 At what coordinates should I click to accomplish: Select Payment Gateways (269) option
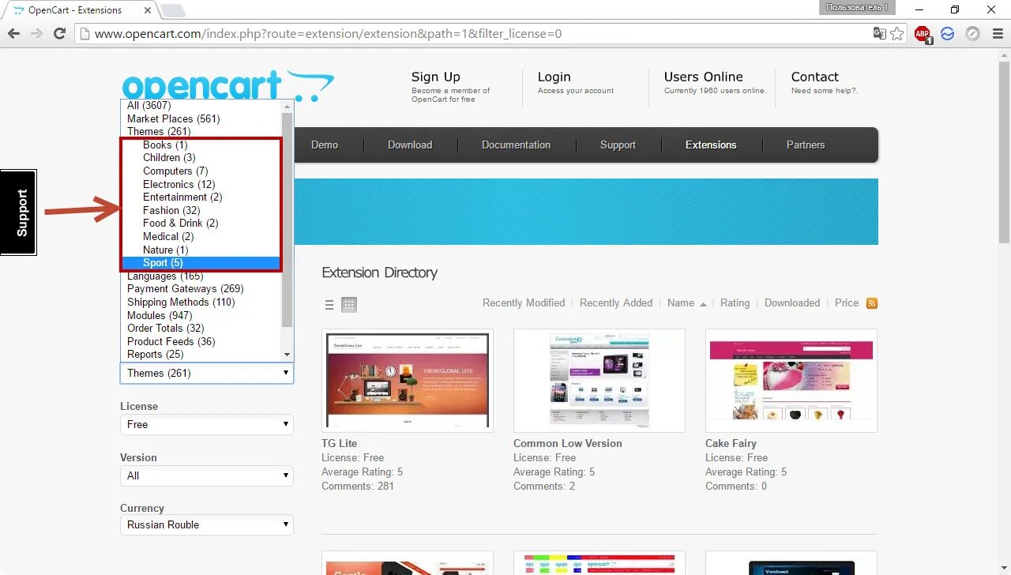201,289
